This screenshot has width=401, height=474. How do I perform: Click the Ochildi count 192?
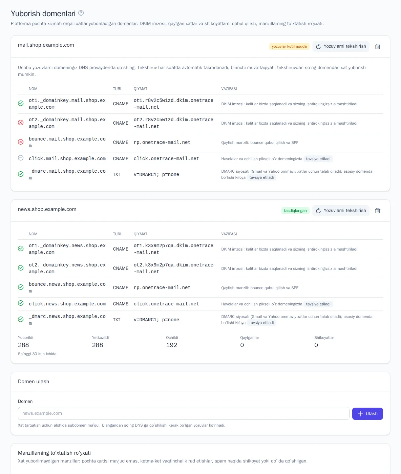(172, 345)
